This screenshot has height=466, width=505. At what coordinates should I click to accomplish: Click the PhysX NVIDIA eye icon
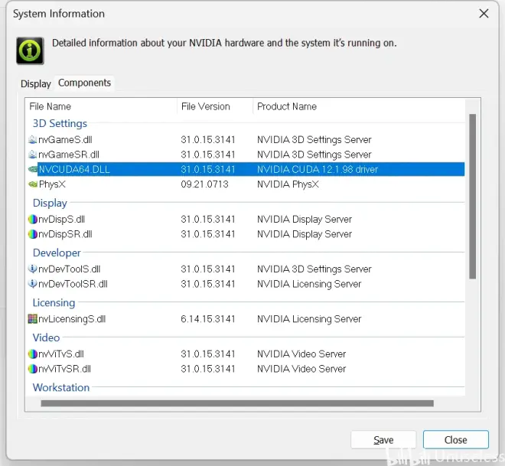[x=33, y=184]
